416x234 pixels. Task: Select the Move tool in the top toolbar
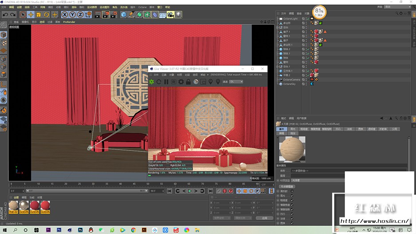31,15
